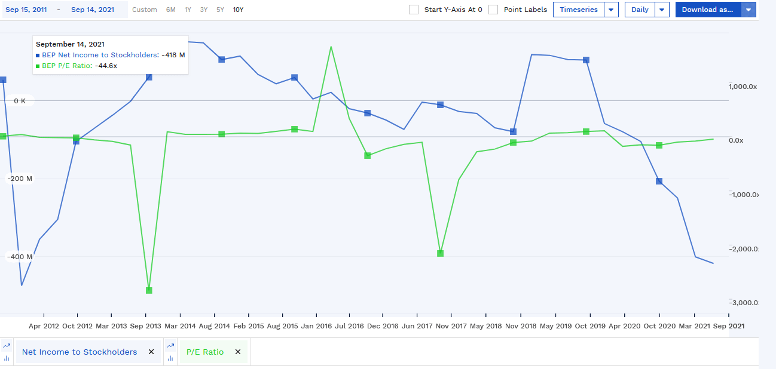This screenshot has width=776, height=369.
Task: Click the Timeseries button
Action: pyautogui.click(x=579, y=10)
